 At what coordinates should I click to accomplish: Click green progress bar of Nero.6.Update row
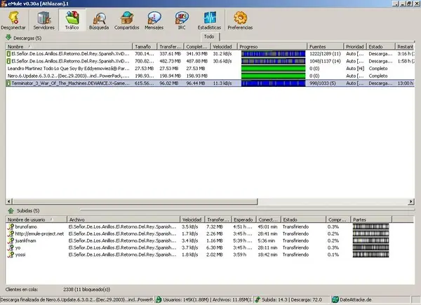[273, 76]
